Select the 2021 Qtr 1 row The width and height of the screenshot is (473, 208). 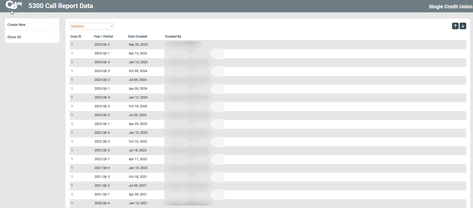pyautogui.click(x=102, y=194)
